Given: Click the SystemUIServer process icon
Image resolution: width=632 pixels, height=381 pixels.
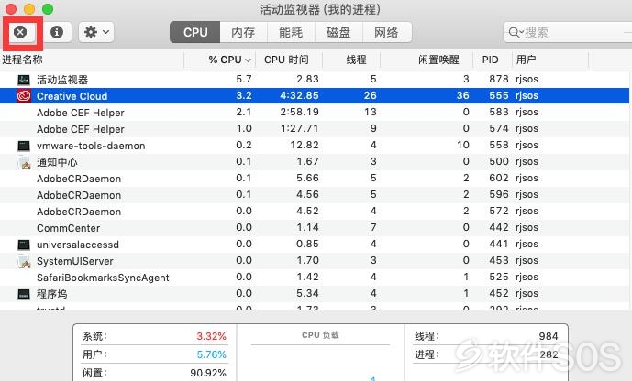Looking at the screenshot, I should tap(24, 261).
